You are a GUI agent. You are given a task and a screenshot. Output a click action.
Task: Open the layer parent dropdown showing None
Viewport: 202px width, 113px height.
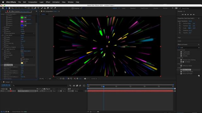[x=79, y=91]
